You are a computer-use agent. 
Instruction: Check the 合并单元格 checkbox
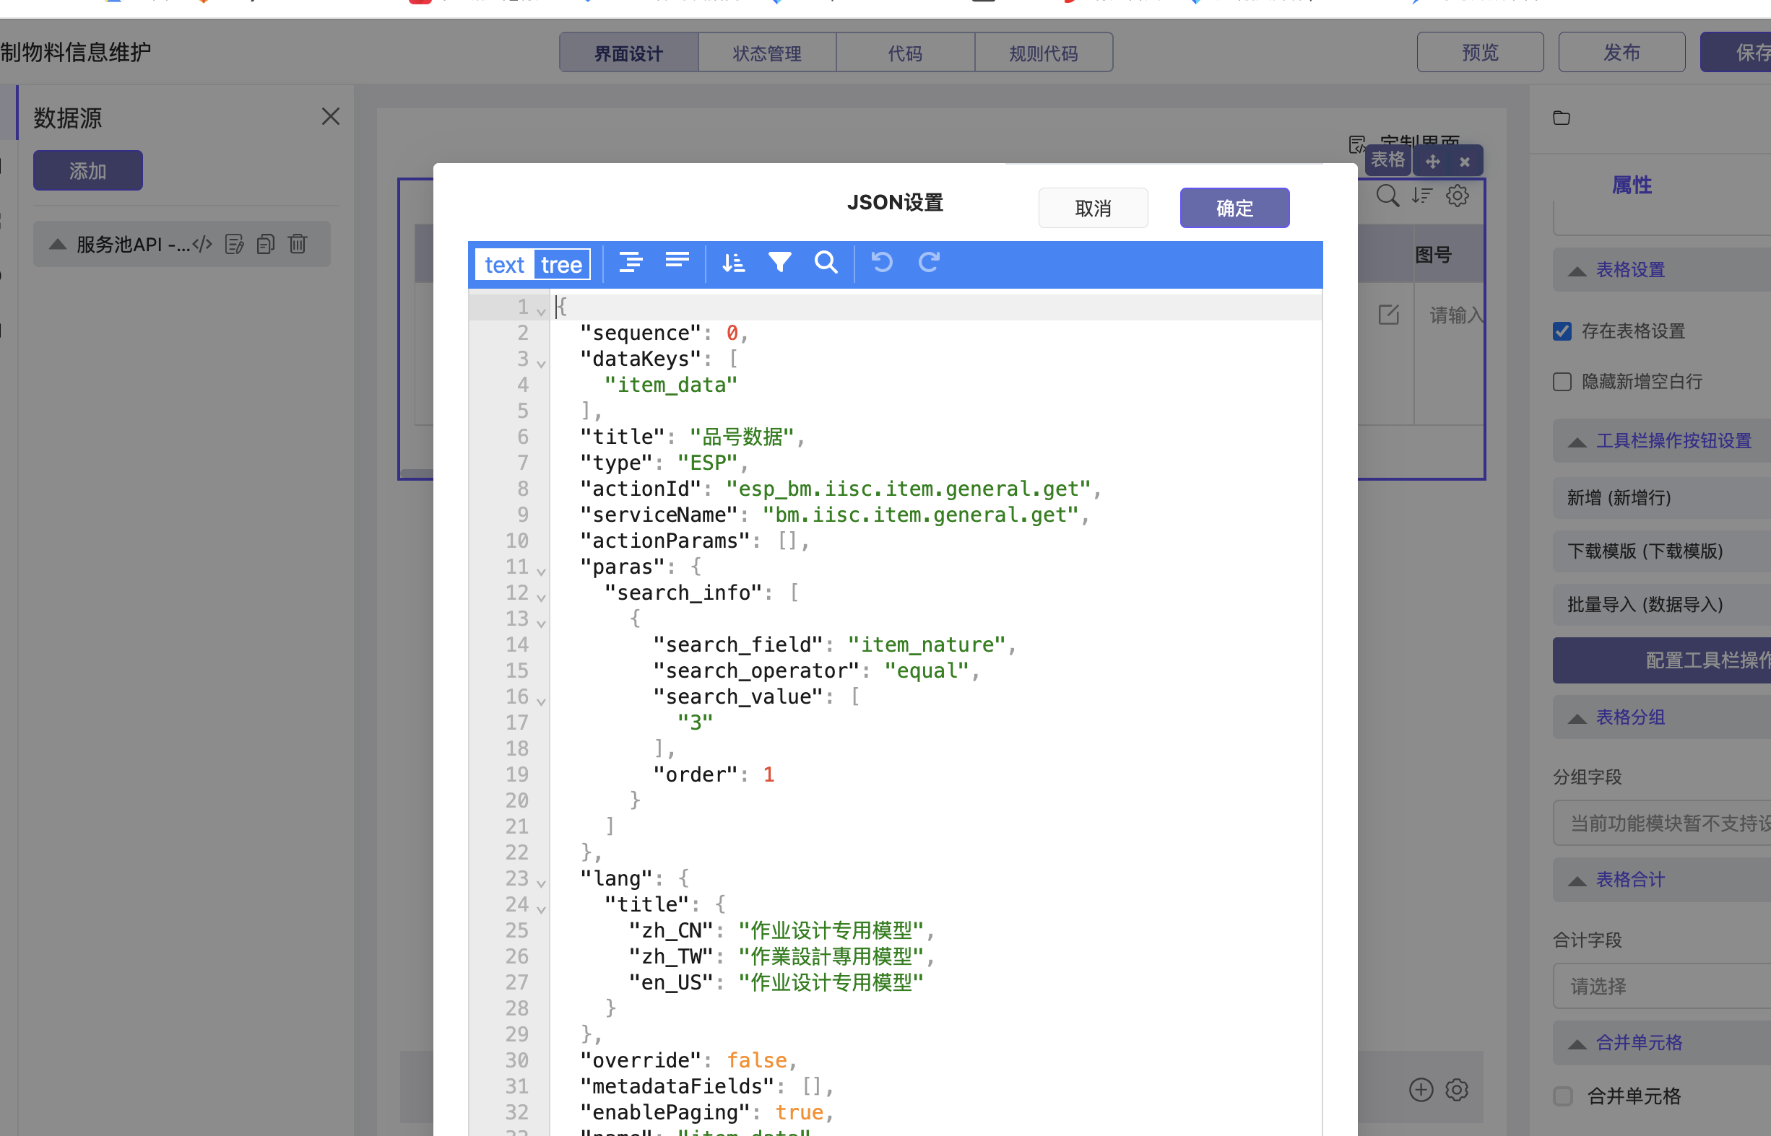tap(1563, 1096)
